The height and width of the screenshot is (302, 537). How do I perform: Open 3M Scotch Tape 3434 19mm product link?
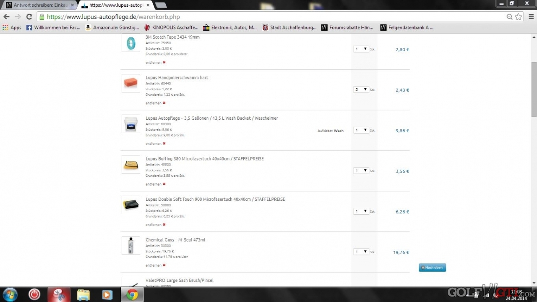point(172,37)
